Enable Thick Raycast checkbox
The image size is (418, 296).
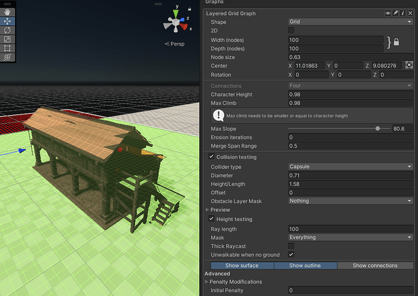pyautogui.click(x=291, y=246)
